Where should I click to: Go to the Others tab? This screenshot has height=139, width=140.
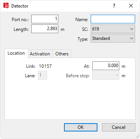62,54
